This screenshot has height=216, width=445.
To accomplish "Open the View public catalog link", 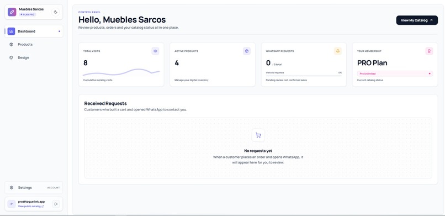I will point(31,207).
